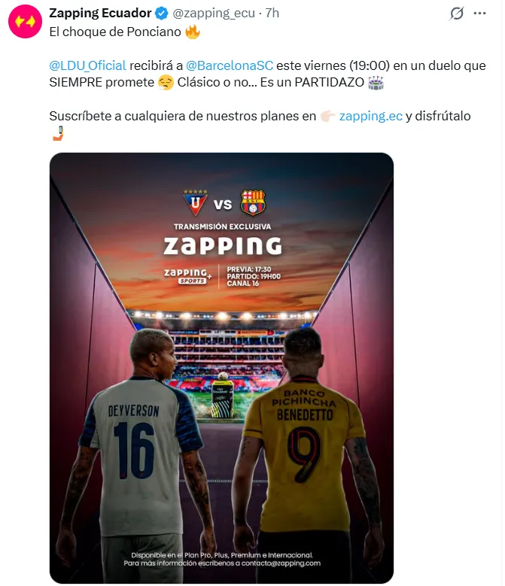
Task: Follow the zapping.ec website link
Action: (371, 117)
